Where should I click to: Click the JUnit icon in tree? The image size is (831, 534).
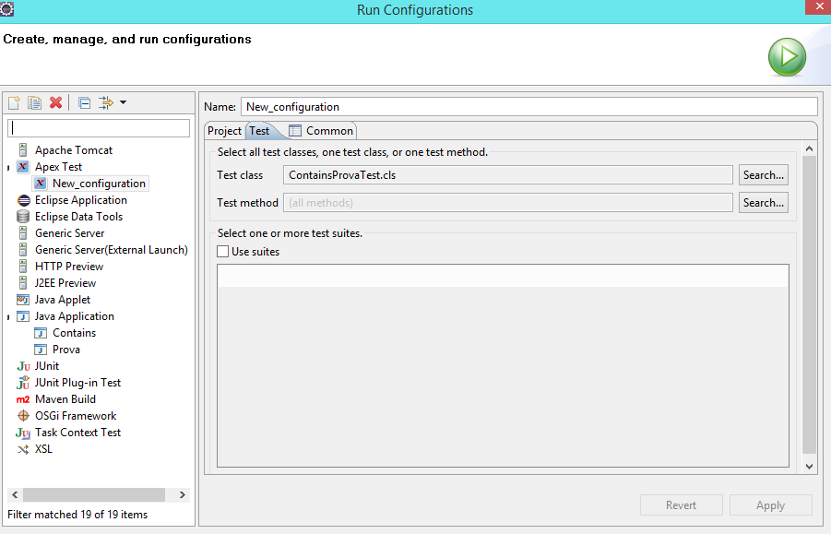click(x=23, y=366)
